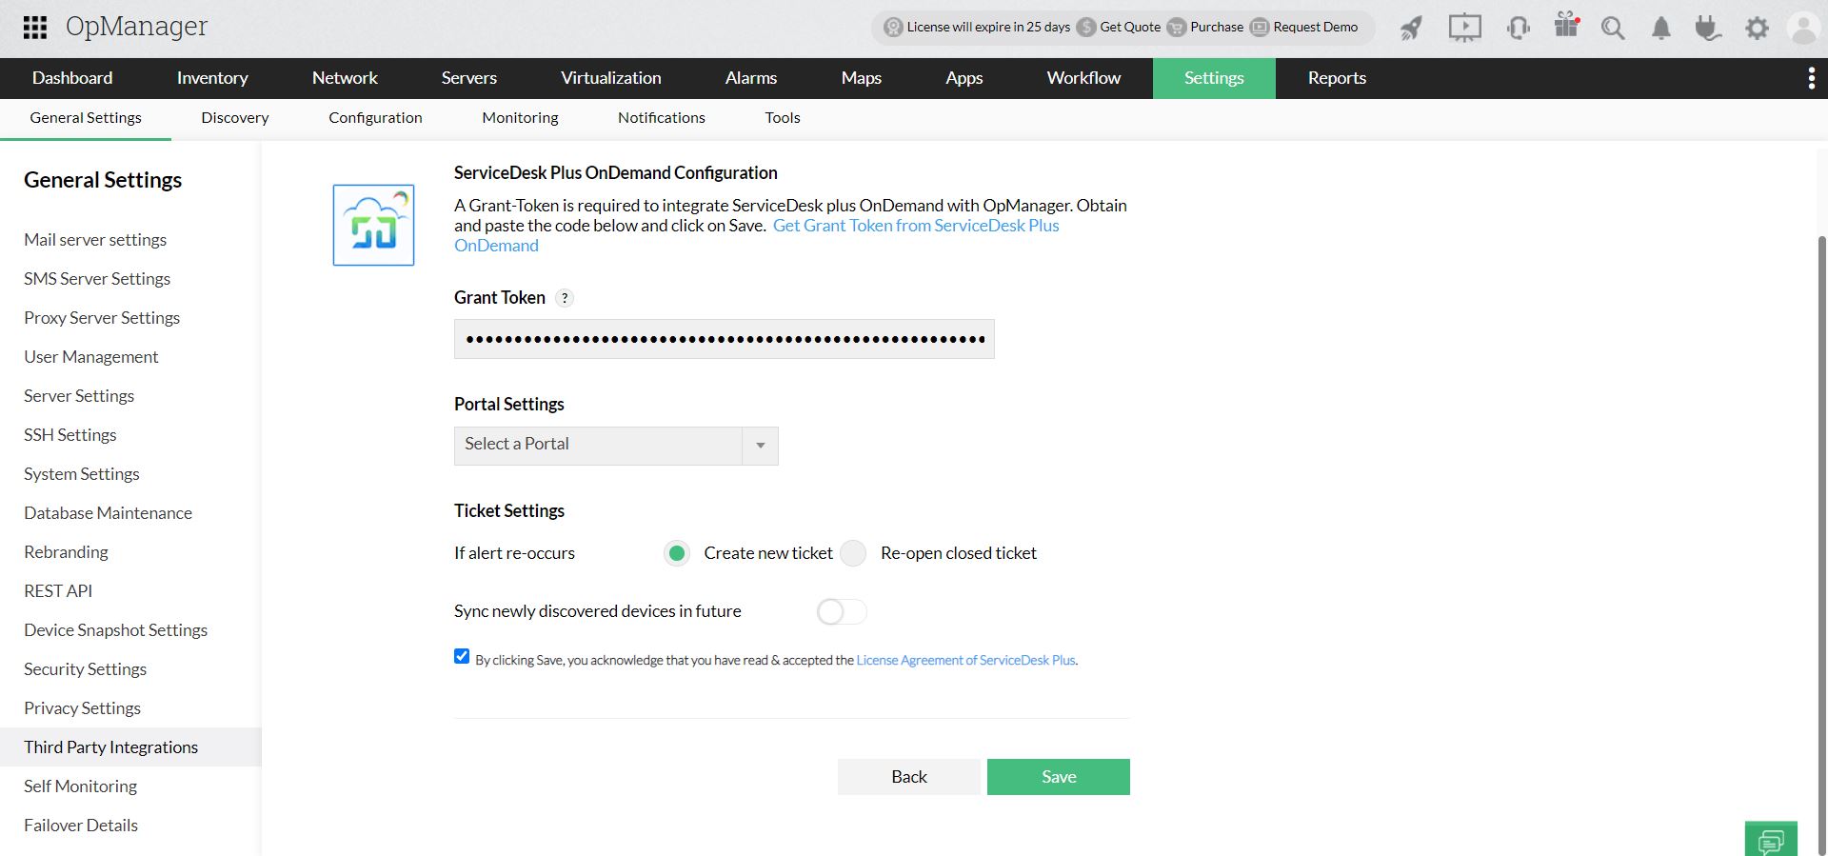
Task: Open Device Snapshot Settings
Action: 115,630
